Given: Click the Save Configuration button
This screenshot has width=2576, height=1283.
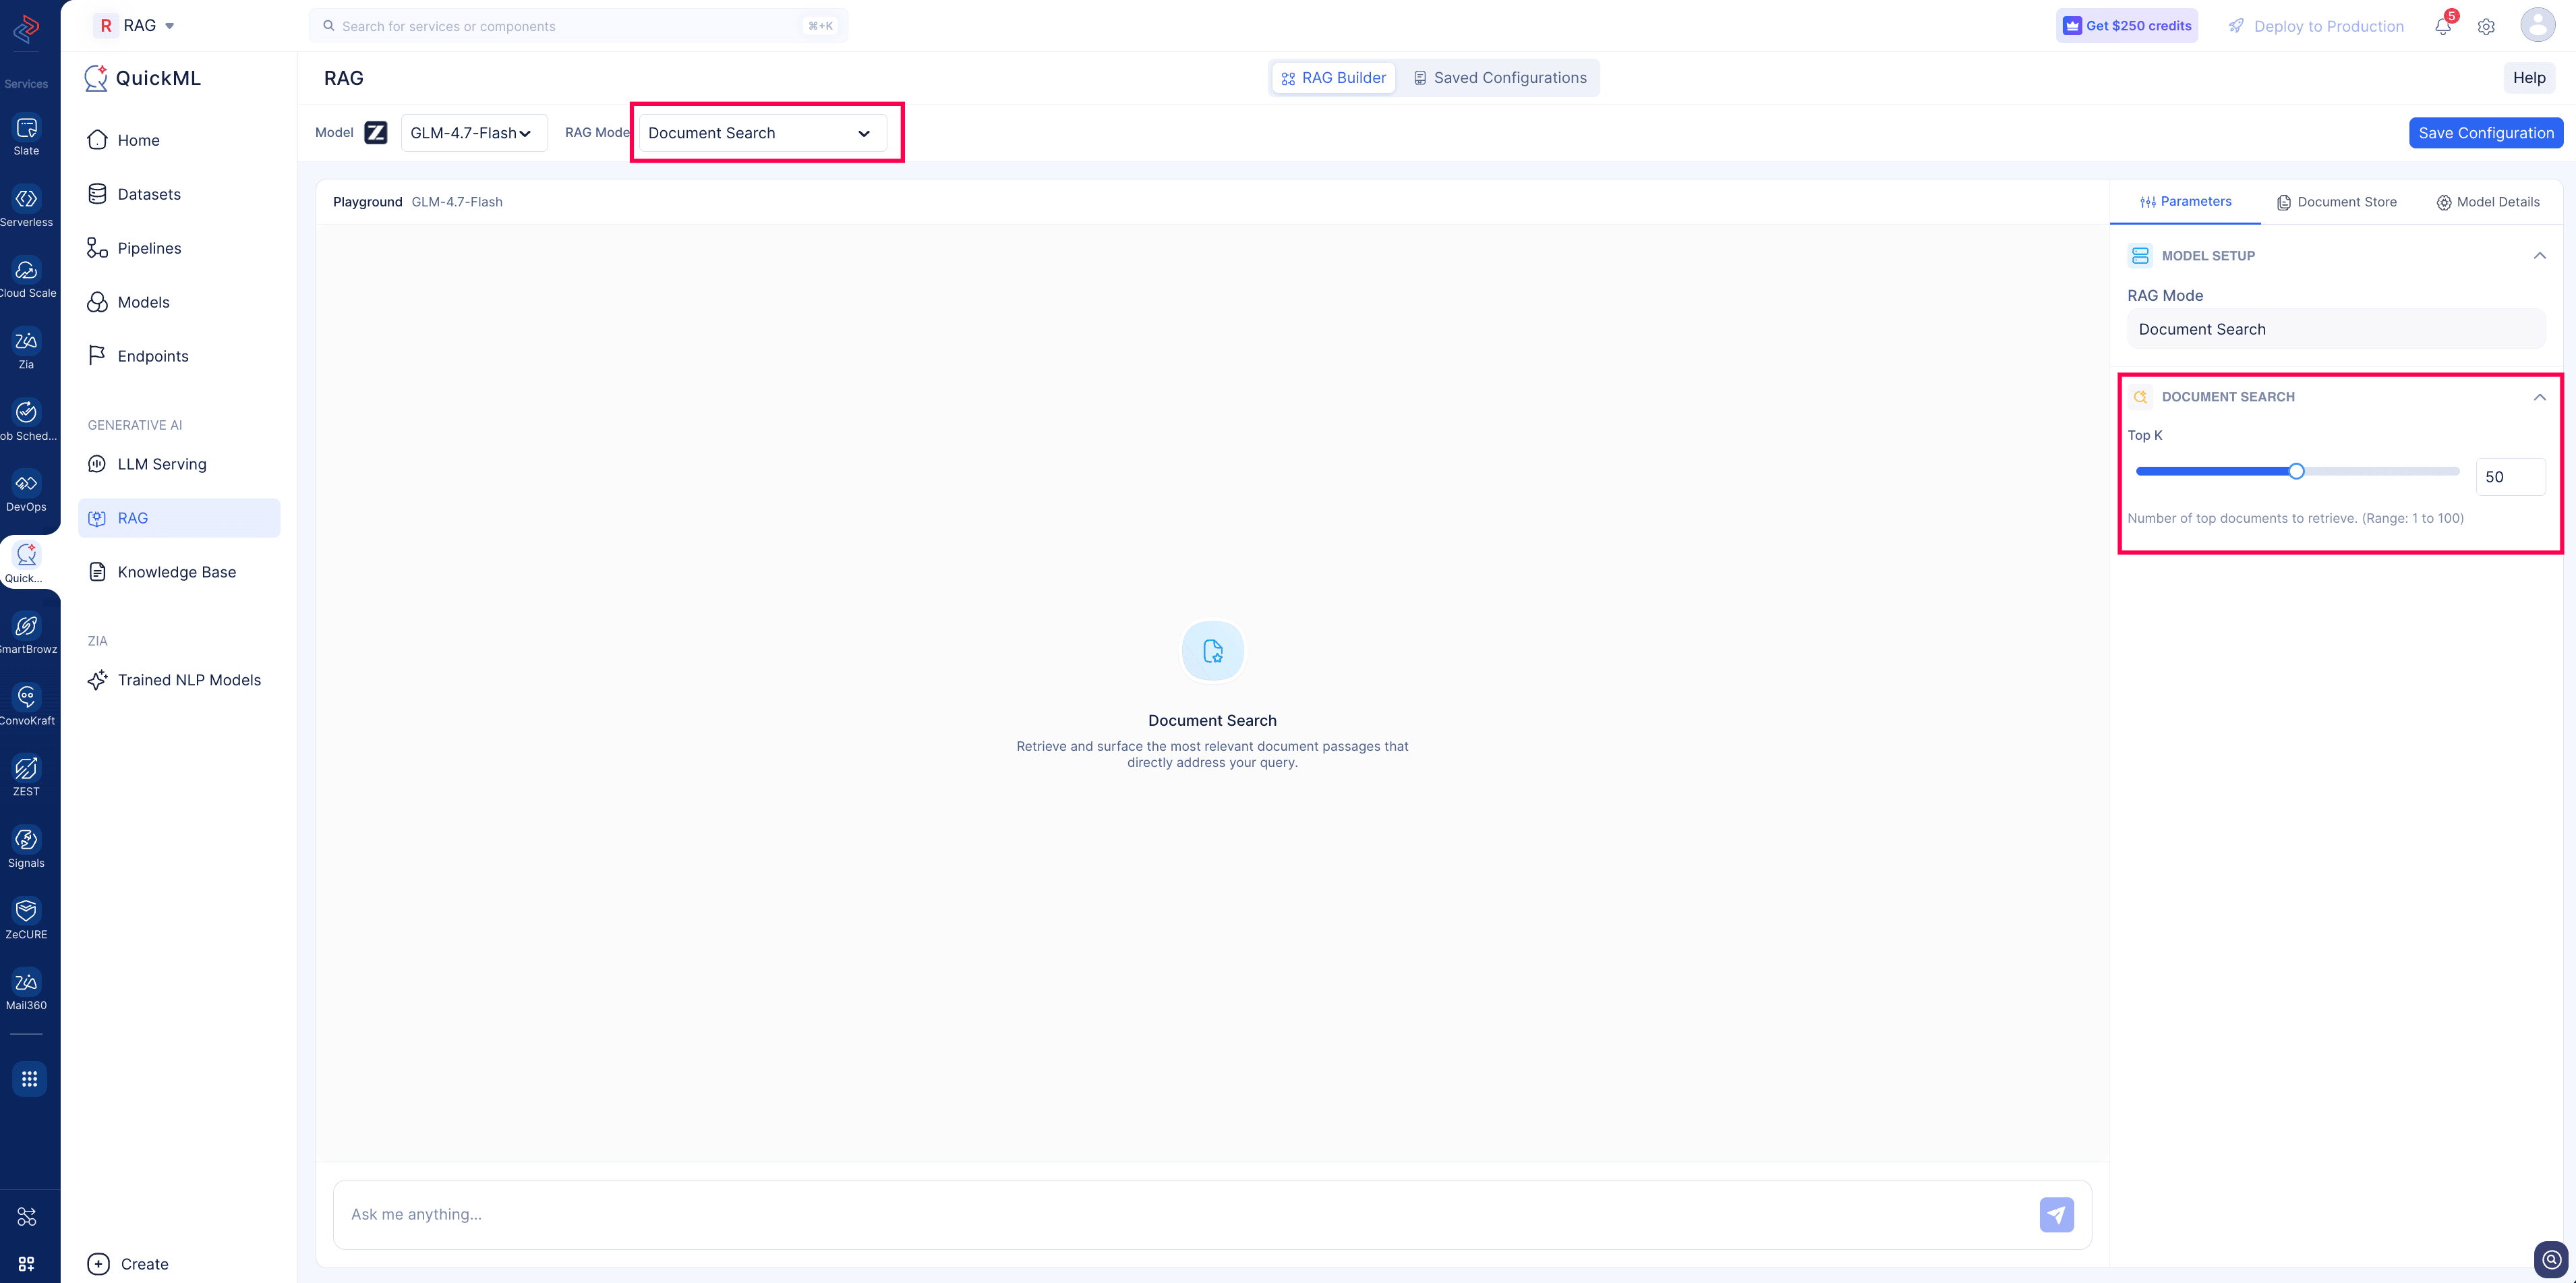Looking at the screenshot, I should 2485,133.
